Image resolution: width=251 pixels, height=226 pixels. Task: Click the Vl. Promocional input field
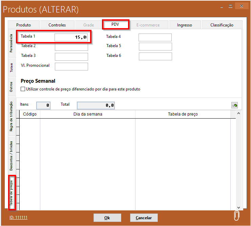click(71, 66)
